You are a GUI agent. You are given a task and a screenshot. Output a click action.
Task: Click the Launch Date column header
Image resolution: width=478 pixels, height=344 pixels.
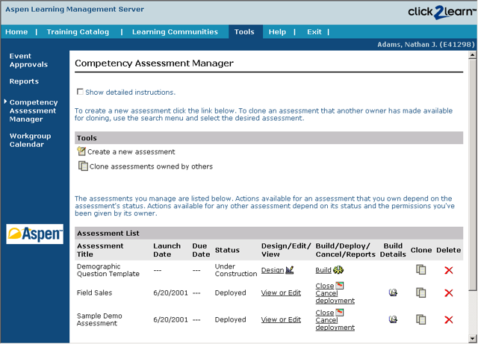click(x=167, y=250)
